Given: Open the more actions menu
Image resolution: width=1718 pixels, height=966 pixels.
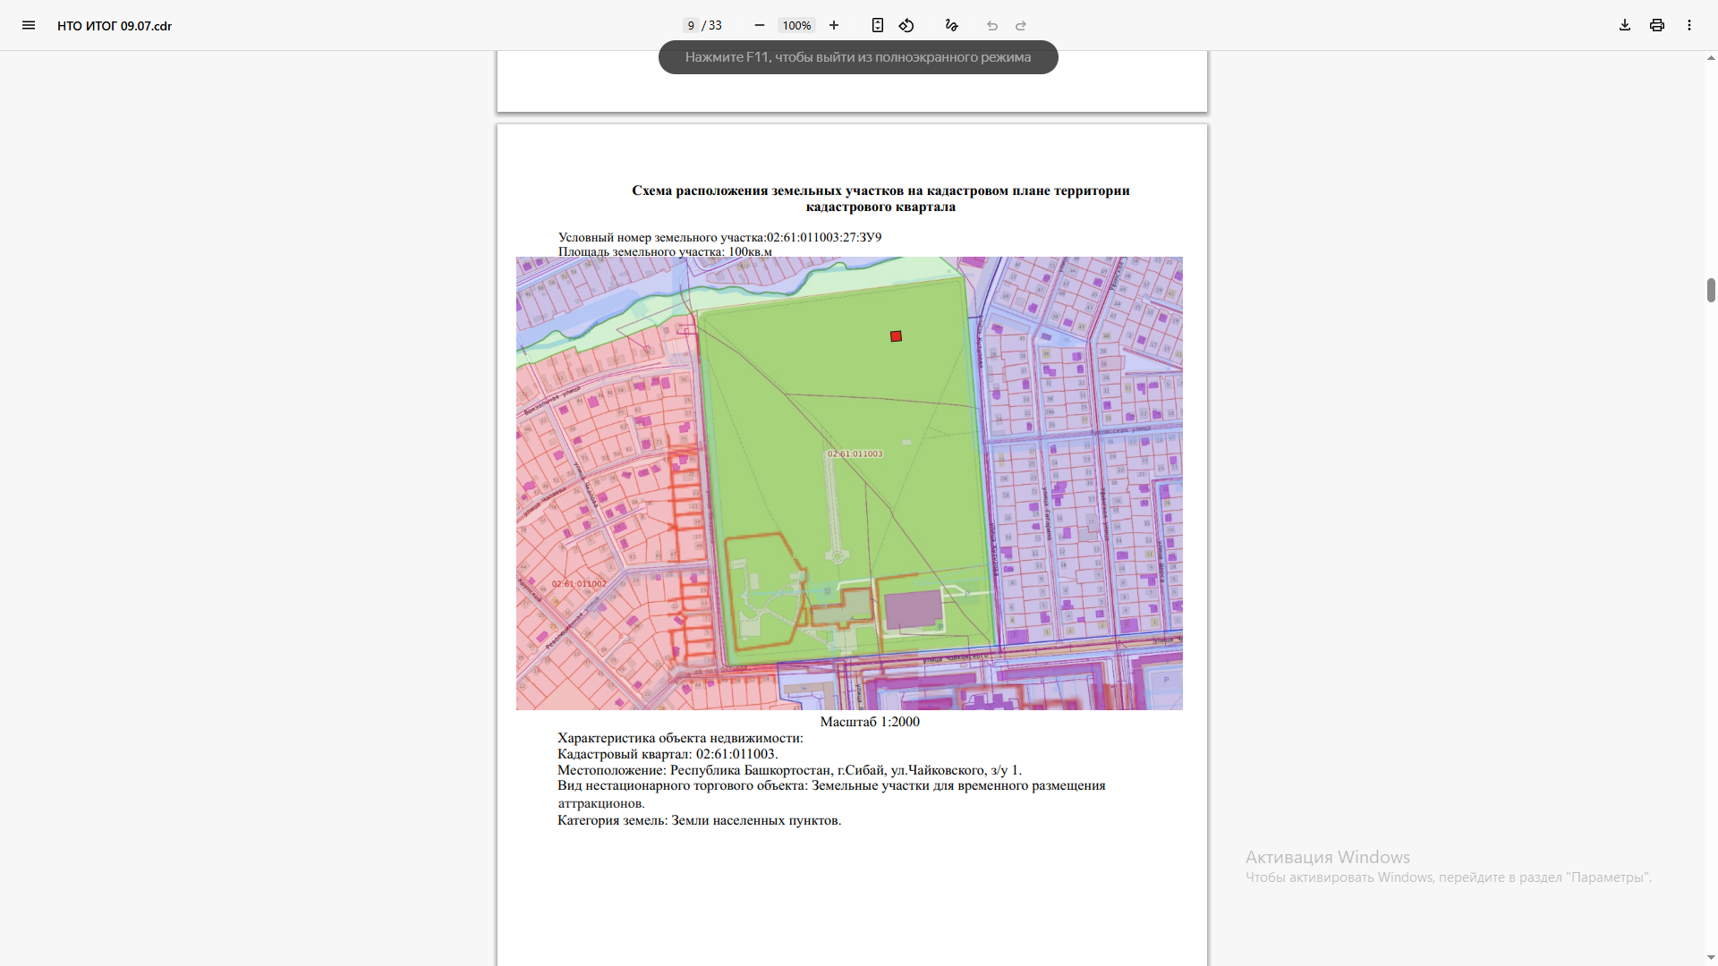Looking at the screenshot, I should 1689,25.
